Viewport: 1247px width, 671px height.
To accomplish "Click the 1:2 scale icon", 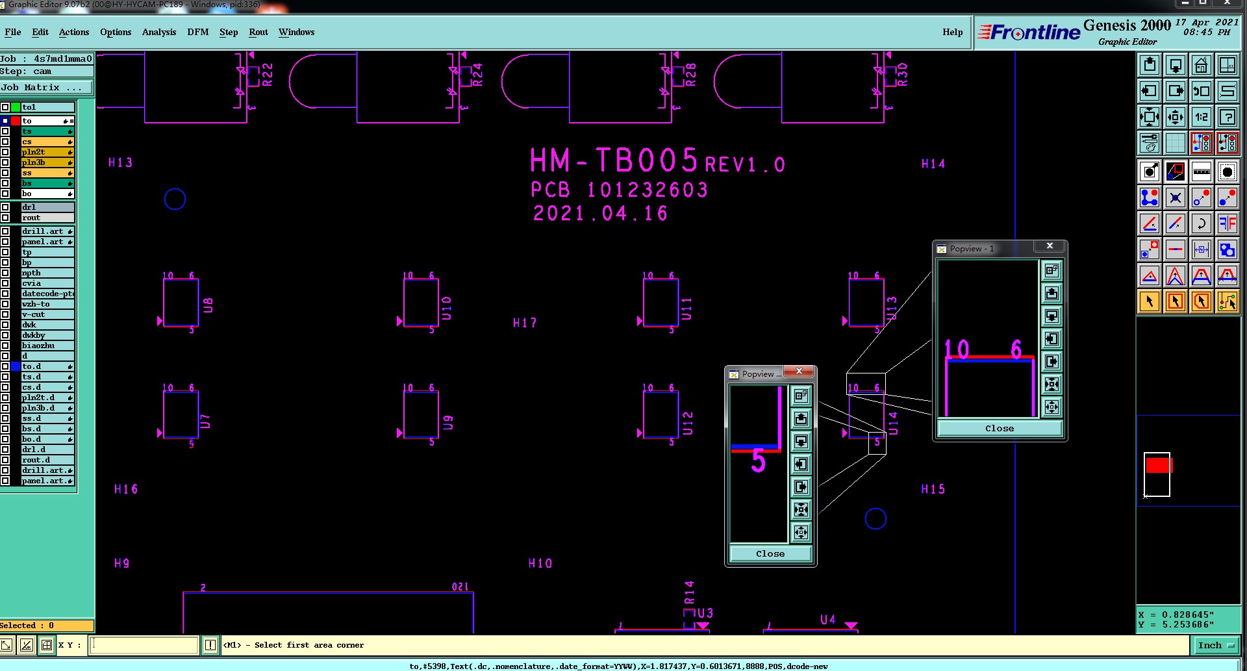I will [x=1202, y=117].
